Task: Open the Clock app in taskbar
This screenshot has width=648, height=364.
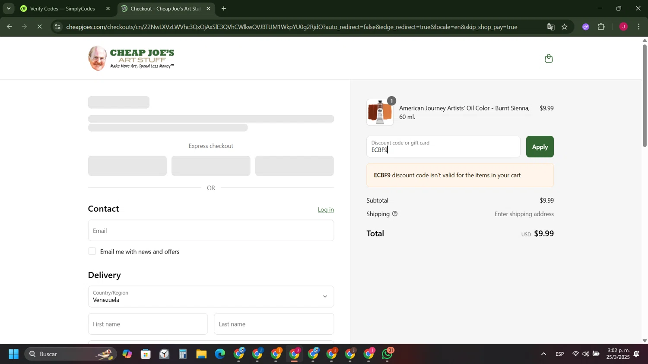Action: 164,354
